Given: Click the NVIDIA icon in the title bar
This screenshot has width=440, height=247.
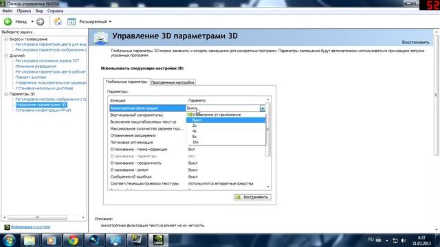Looking at the screenshot, I should pyautogui.click(x=3, y=3).
